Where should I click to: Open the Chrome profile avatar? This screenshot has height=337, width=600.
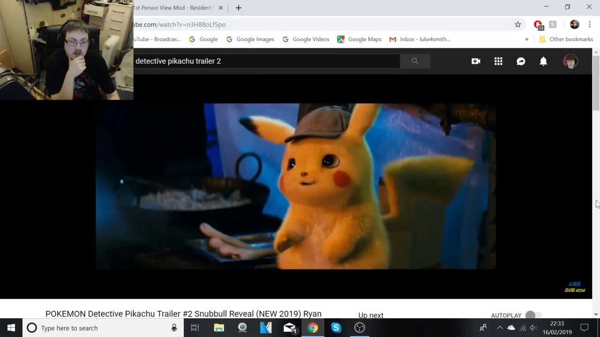tap(574, 24)
